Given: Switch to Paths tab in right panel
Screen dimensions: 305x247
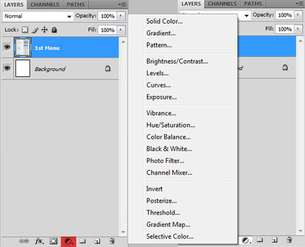Looking at the screenshot, I should point(253,3).
